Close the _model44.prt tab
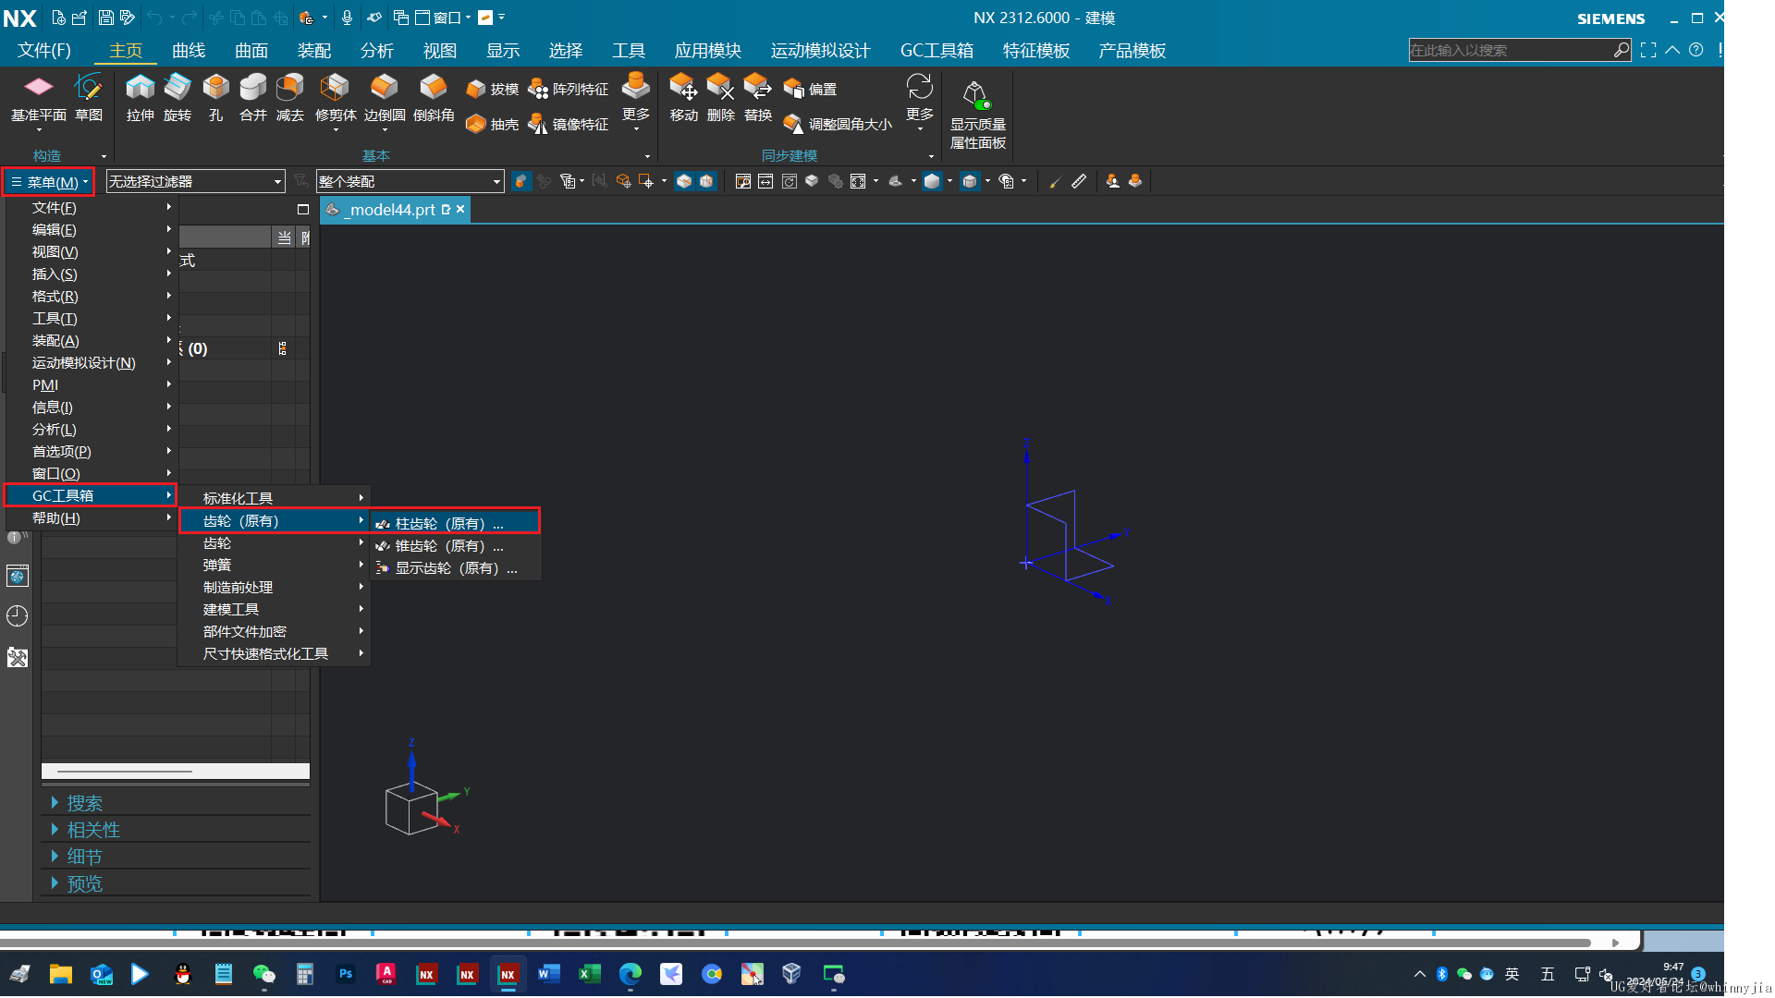This screenshot has height=998, width=1775. click(460, 209)
